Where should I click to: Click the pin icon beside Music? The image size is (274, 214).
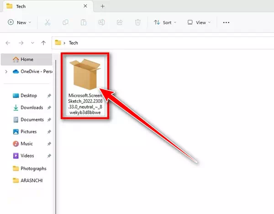tap(49, 144)
